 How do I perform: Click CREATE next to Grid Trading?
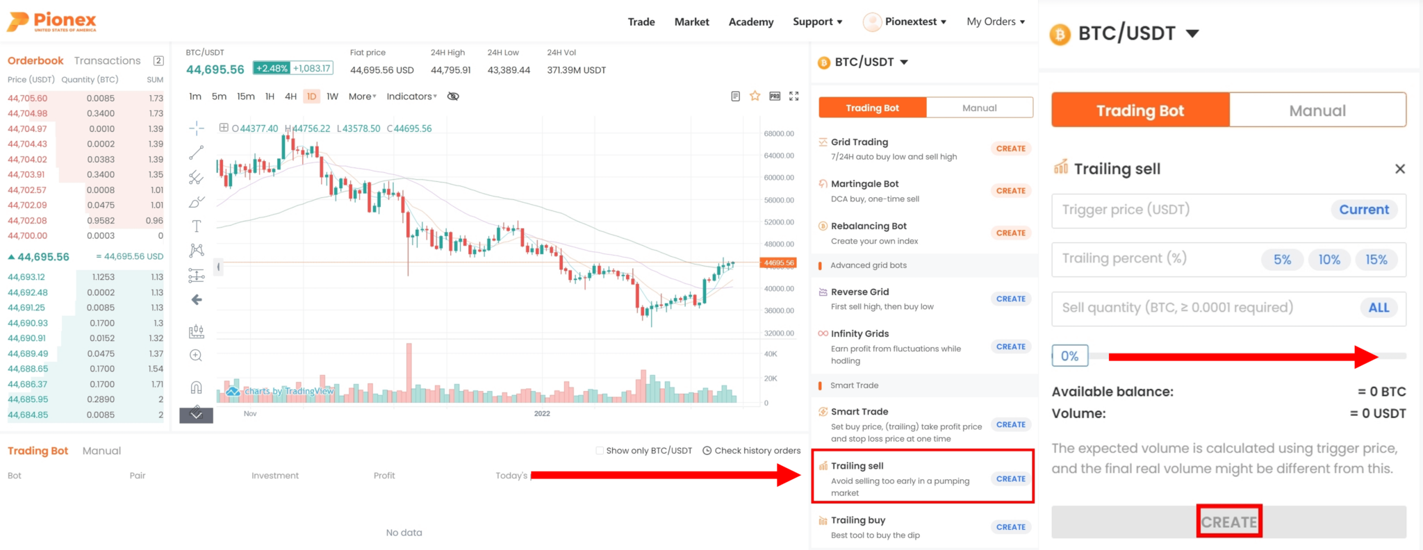pyautogui.click(x=1010, y=148)
